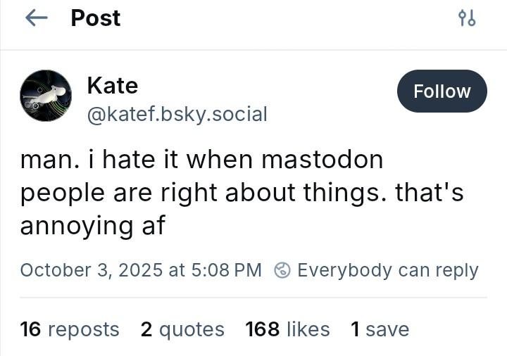Click the globe icon beside reply settings
Viewport: 507px width, 356px height.
click(x=282, y=270)
